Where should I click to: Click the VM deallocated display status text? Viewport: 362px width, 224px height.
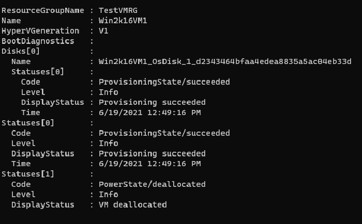(132, 205)
